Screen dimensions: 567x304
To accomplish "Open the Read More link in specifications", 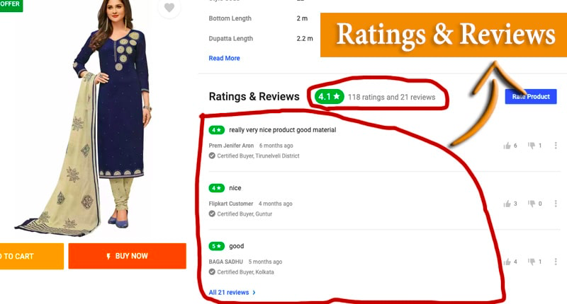I will [x=224, y=58].
